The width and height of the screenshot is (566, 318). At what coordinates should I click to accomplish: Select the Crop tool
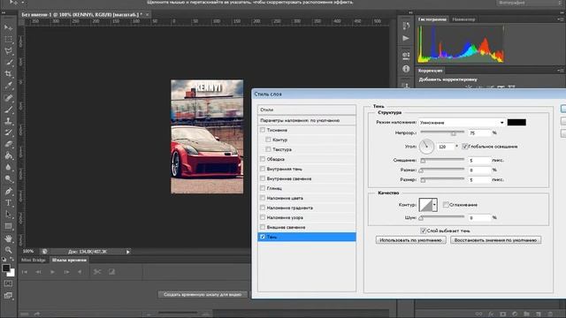point(8,74)
